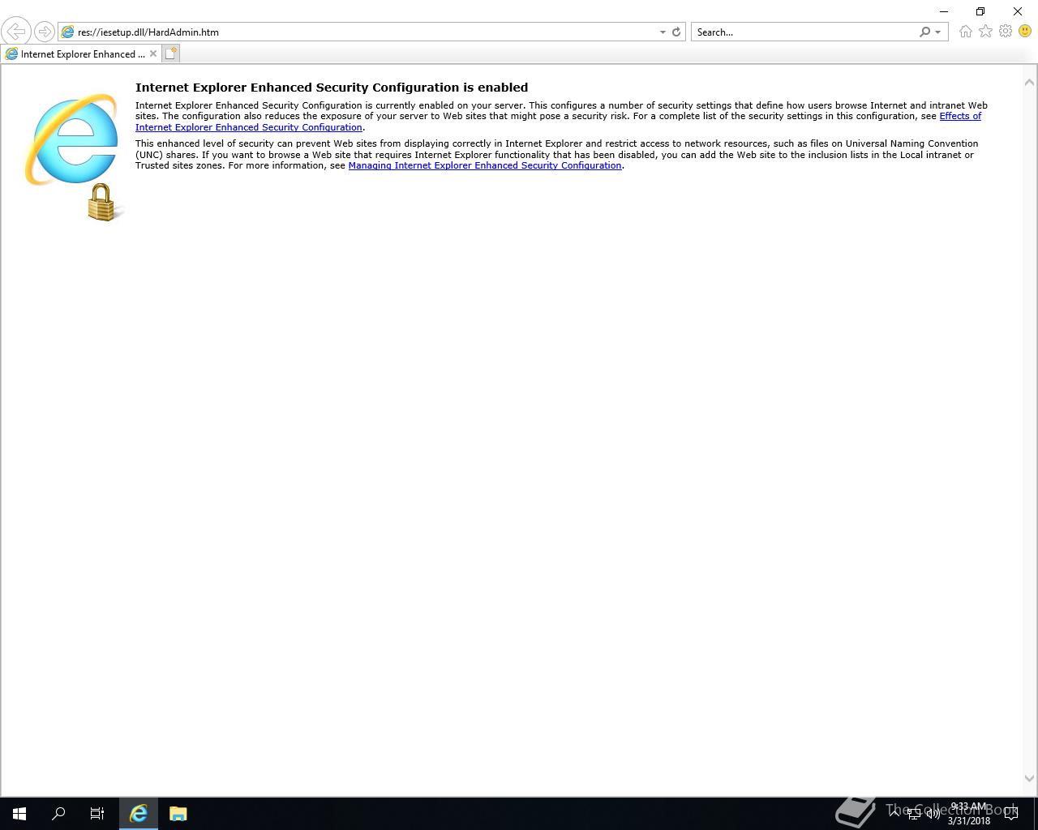Screen dimensions: 1038x830
Task: Open taskbar Search magnifier
Action: [58, 814]
